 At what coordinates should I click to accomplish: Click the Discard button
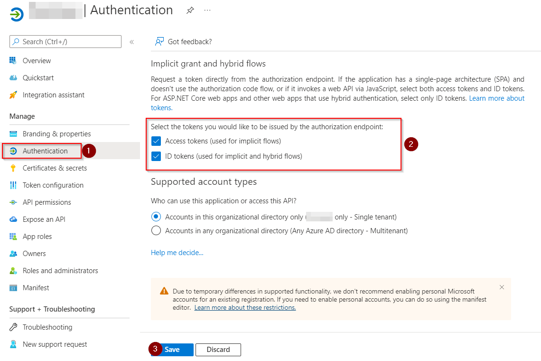coord(218,350)
